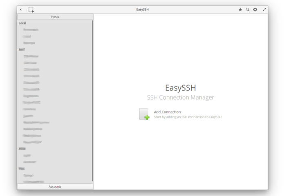286x196 pixels.
Task: Close the EasySSH window
Action: pyautogui.click(x=20, y=10)
